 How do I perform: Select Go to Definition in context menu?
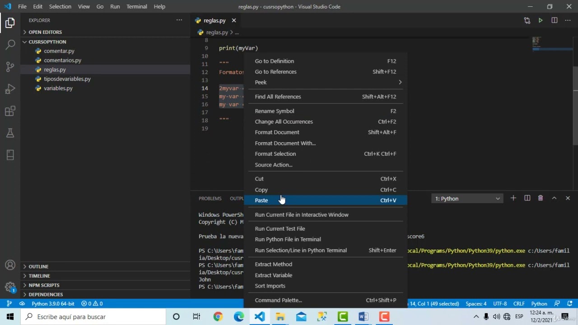325,61
